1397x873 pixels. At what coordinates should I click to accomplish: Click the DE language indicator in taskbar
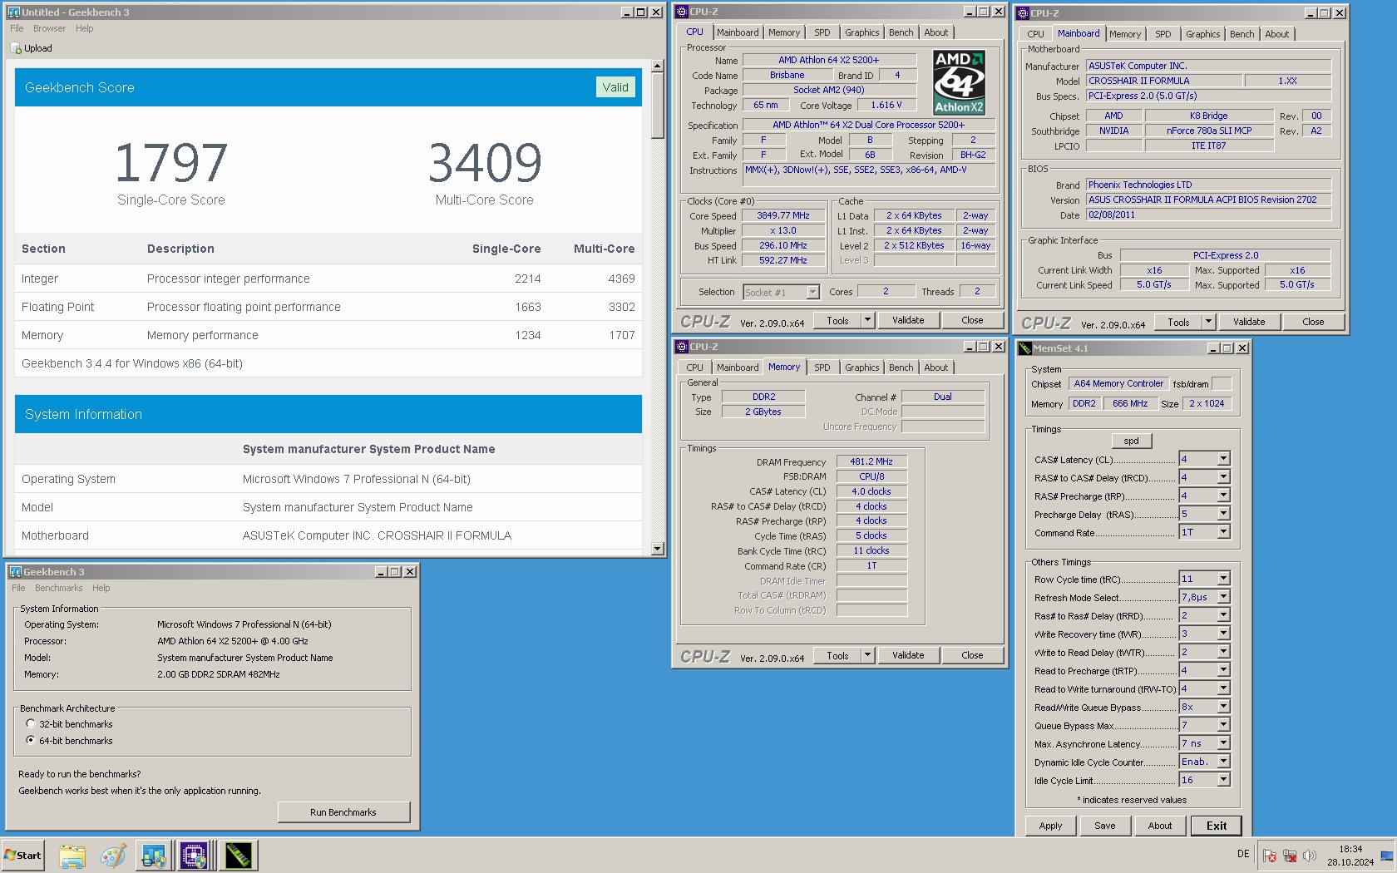point(1243,854)
